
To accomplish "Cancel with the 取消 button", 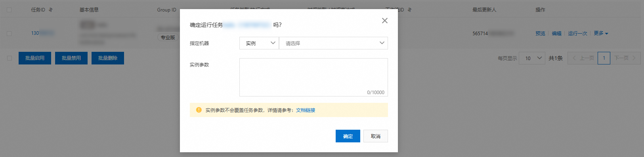I will (376, 136).
